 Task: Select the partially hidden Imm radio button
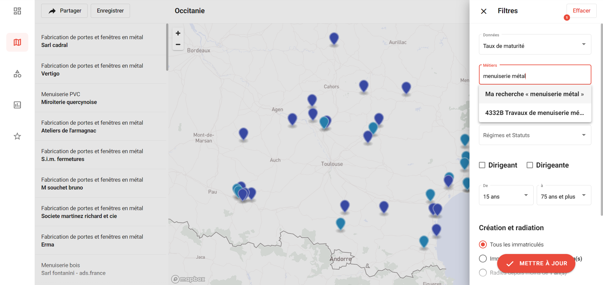(x=483, y=258)
